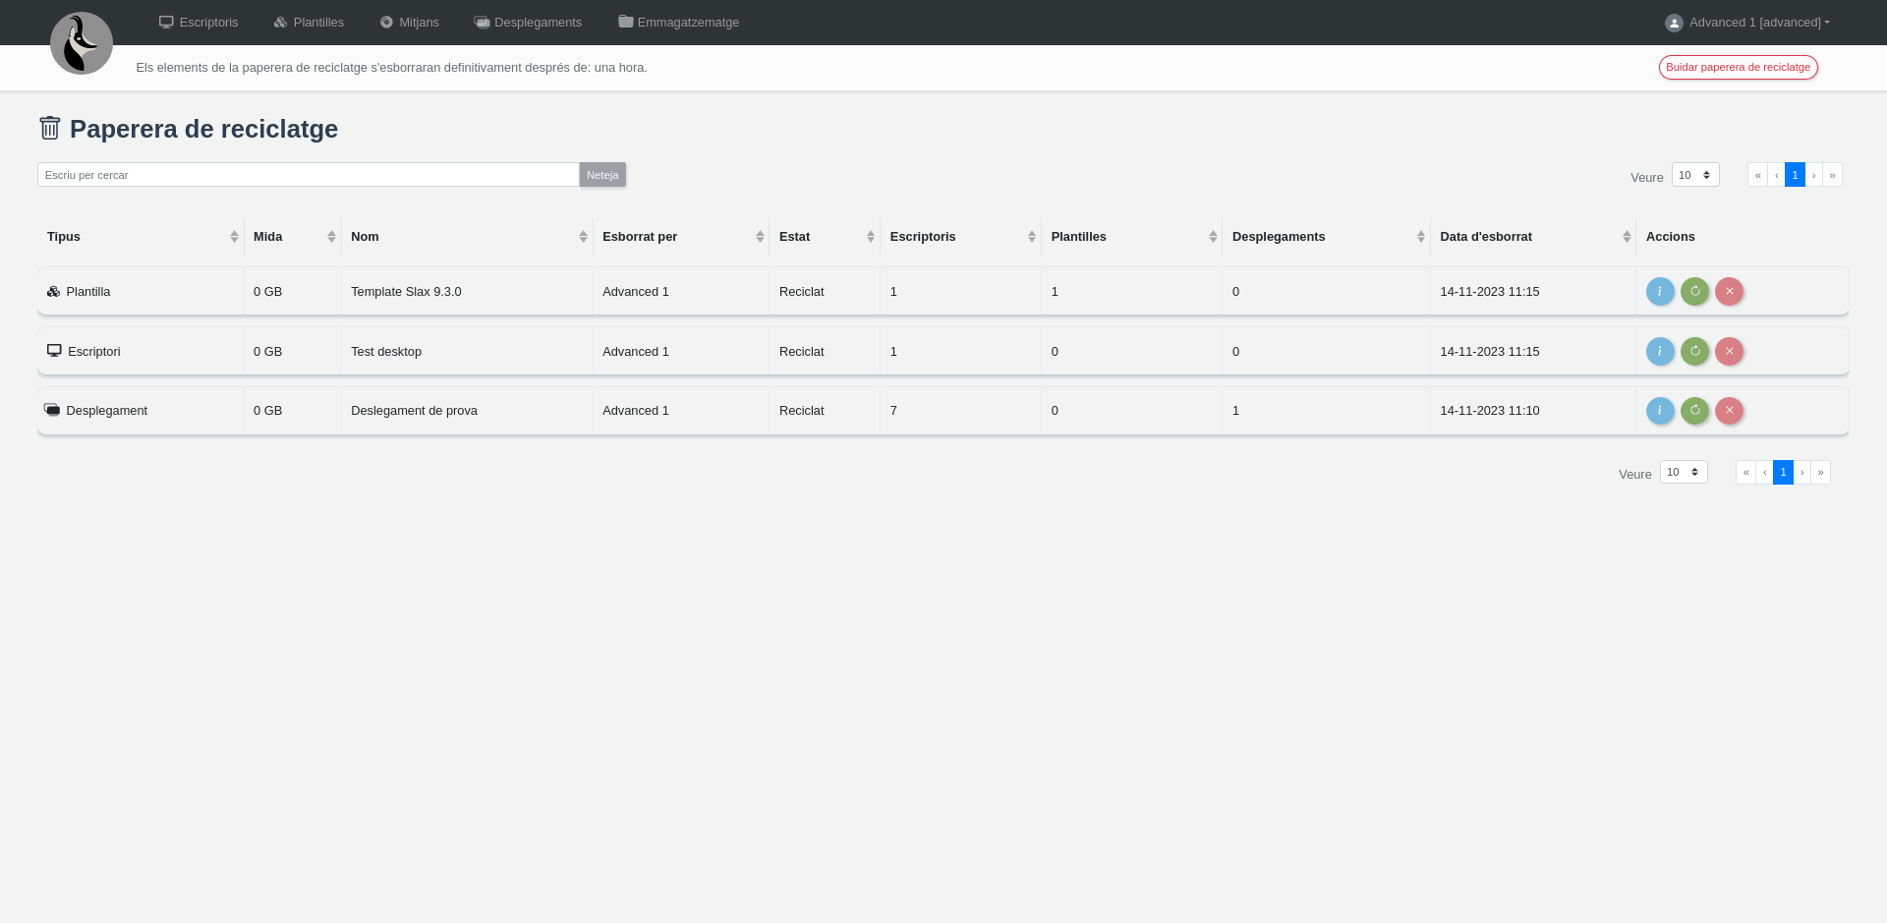Restore the Template Slax 9.3.0 item
The image size is (1887, 923).
(x=1694, y=292)
